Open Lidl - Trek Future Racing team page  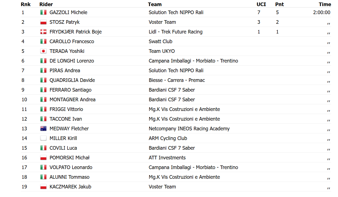point(176,32)
